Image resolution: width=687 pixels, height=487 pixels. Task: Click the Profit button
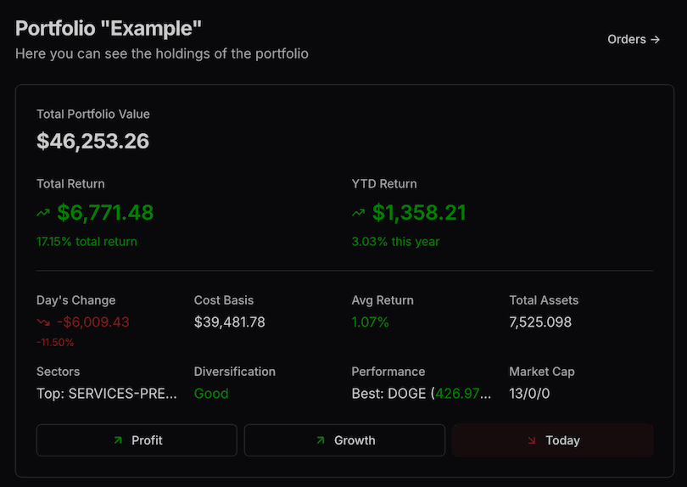(137, 440)
